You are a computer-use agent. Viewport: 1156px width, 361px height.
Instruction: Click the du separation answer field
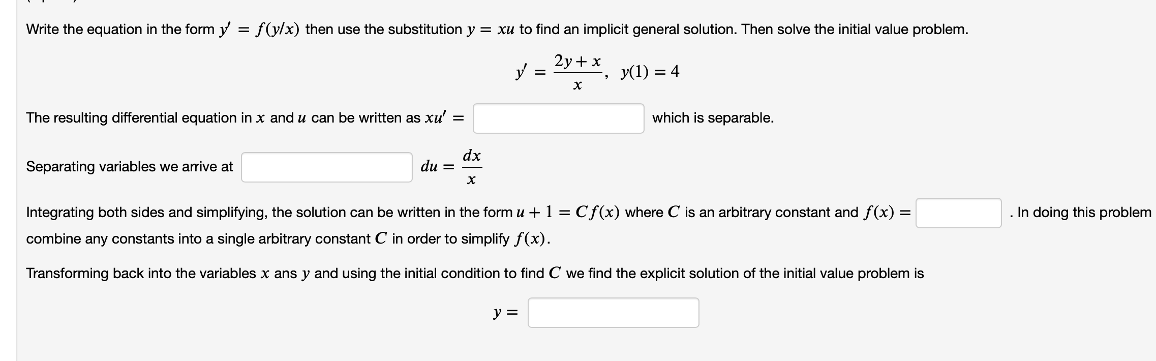pos(327,166)
